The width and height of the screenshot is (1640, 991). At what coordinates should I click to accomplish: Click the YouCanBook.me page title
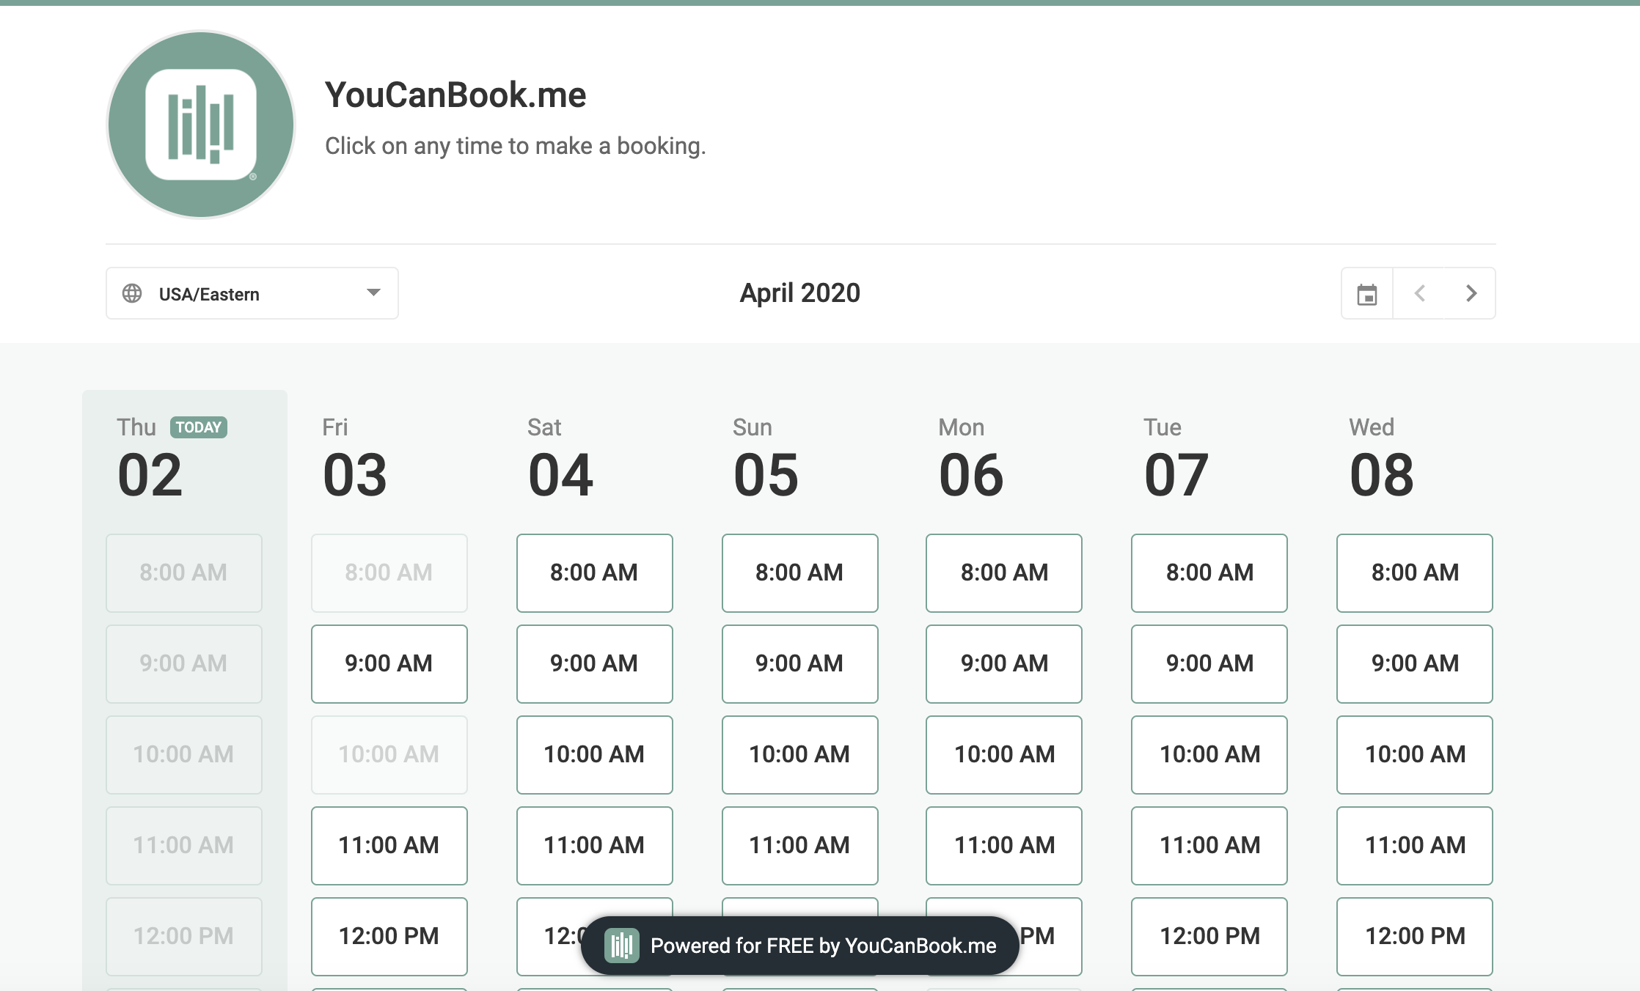(x=455, y=95)
